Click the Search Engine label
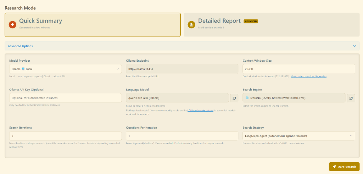The image size is (363, 174). pos(252,90)
